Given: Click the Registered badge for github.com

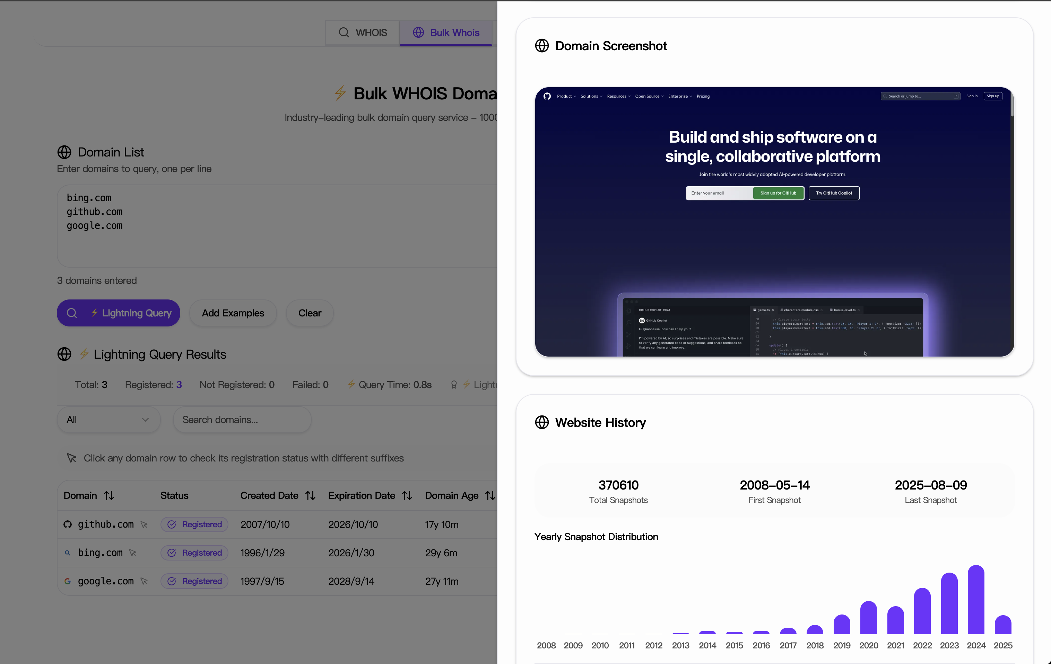Looking at the screenshot, I should (x=194, y=524).
